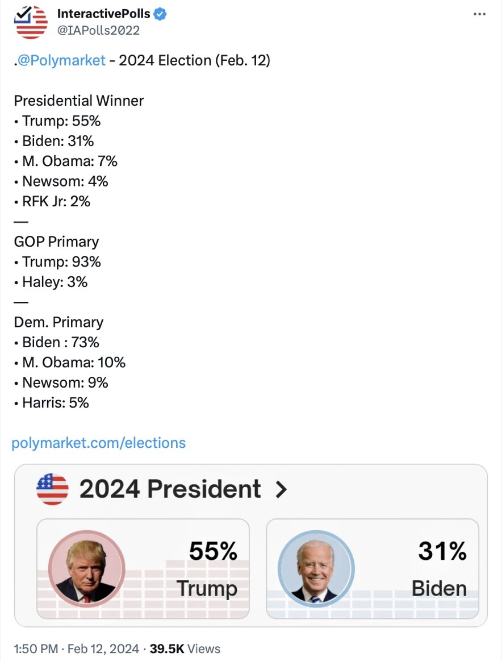
Task: Click the Feb 12, 2024 date
Action: pos(103,648)
